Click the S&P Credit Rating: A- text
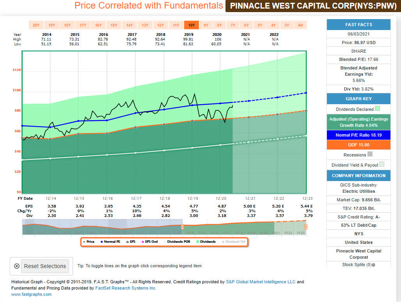 pos(358,217)
